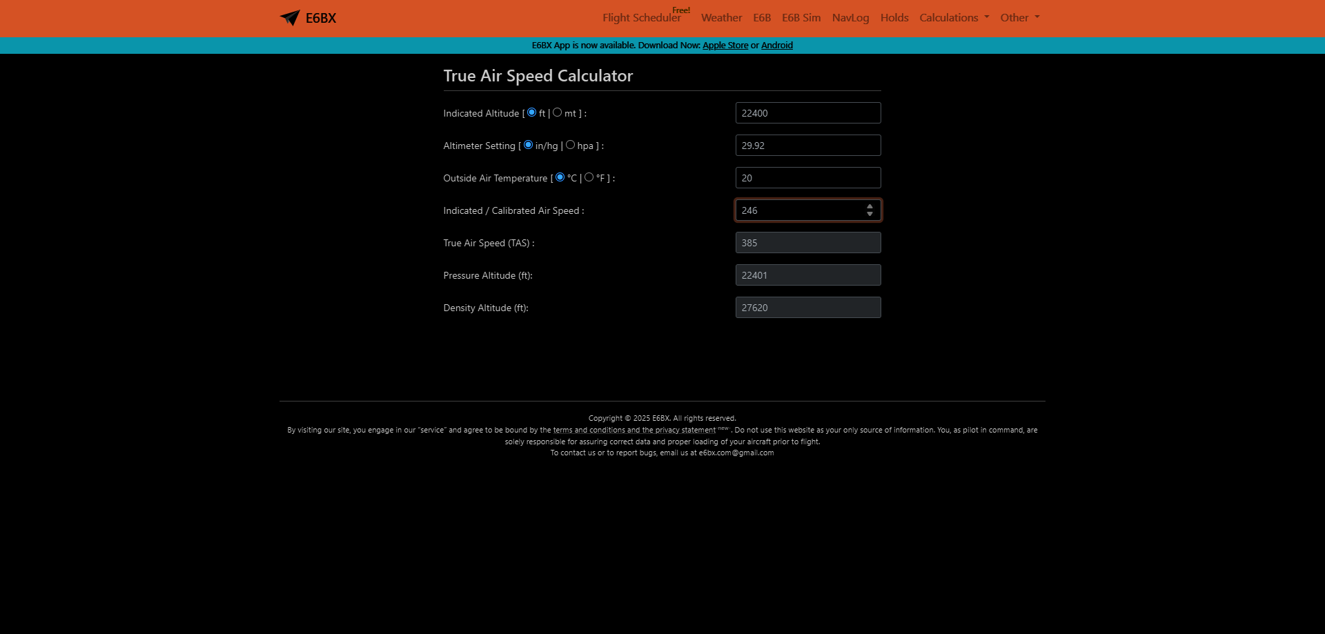Click the True Air Speed Calculator heading

pyautogui.click(x=538, y=76)
